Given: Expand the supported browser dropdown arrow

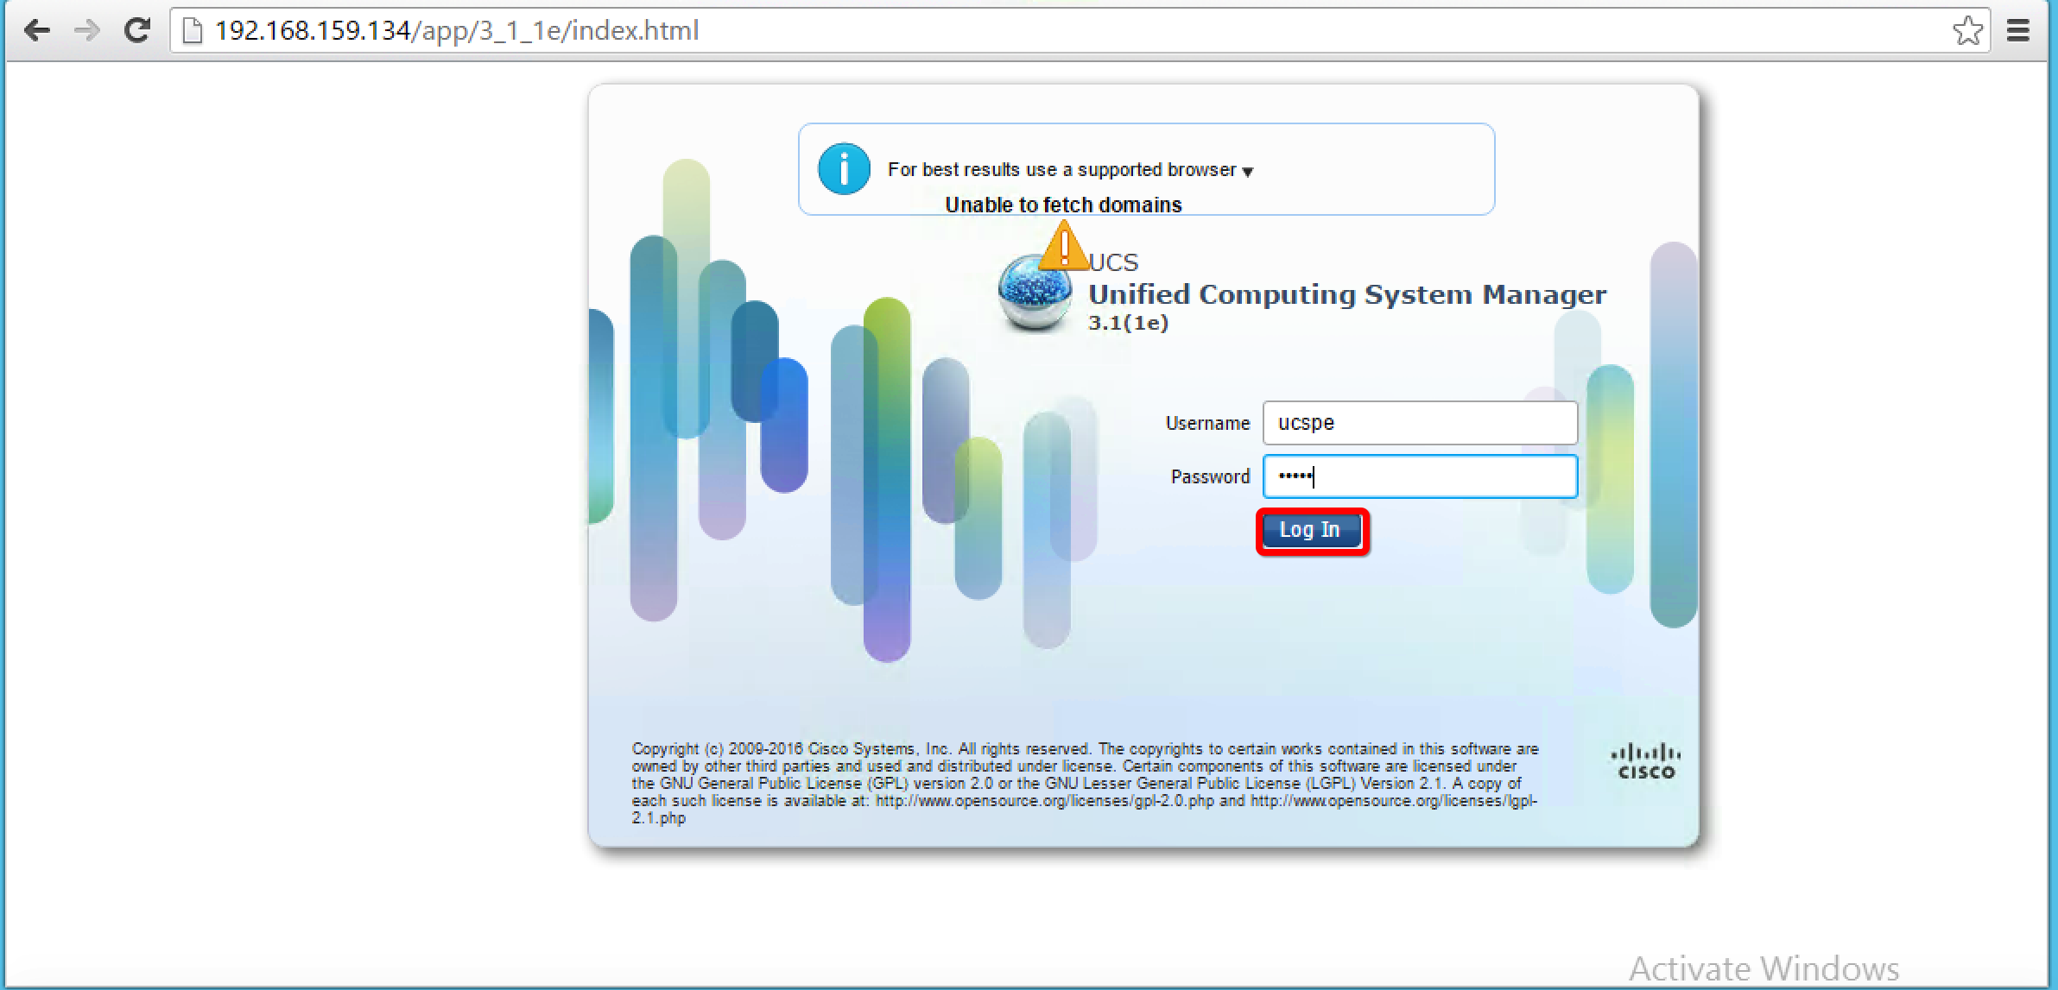Looking at the screenshot, I should (x=1247, y=172).
